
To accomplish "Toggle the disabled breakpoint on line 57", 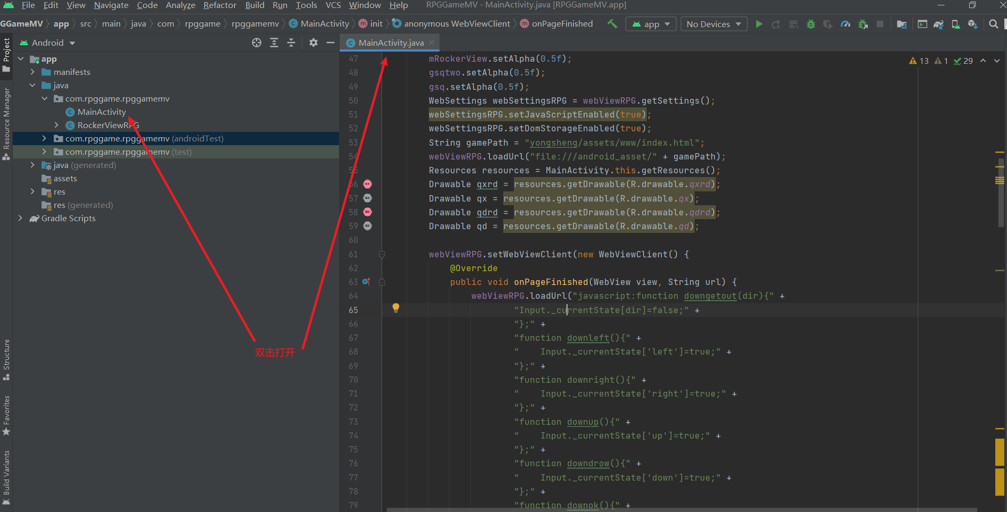I will tap(367, 198).
